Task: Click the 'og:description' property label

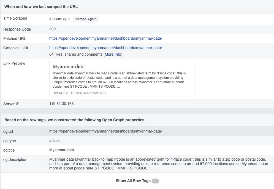Action: tap(15, 160)
